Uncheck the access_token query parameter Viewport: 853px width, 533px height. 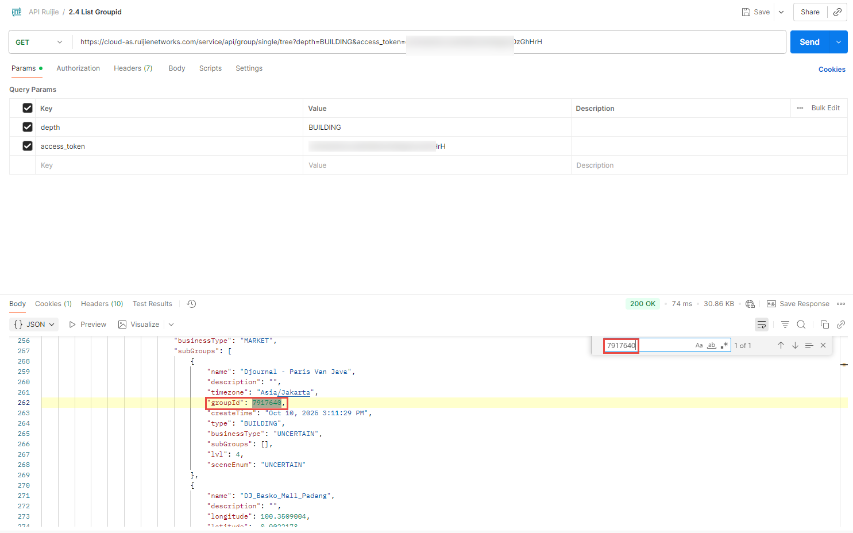(28, 146)
